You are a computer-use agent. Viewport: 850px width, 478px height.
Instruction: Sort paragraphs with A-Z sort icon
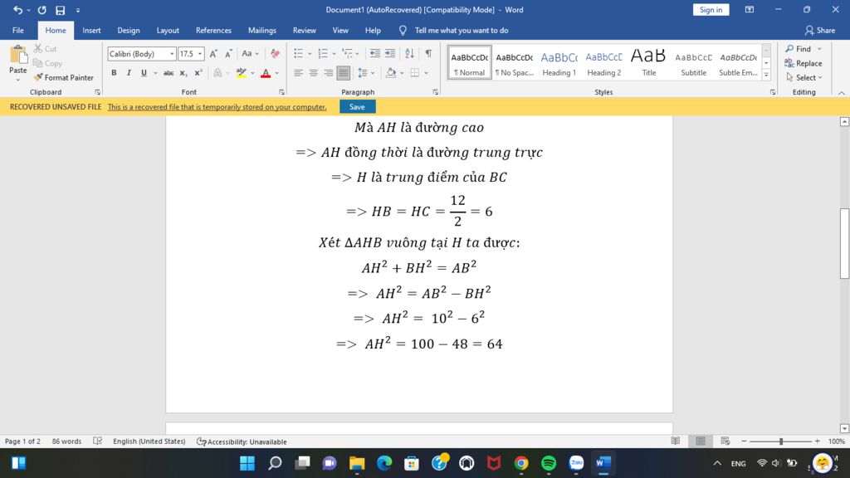point(410,53)
